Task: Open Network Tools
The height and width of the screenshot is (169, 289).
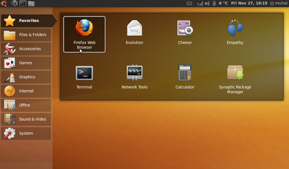Action: 135,77
